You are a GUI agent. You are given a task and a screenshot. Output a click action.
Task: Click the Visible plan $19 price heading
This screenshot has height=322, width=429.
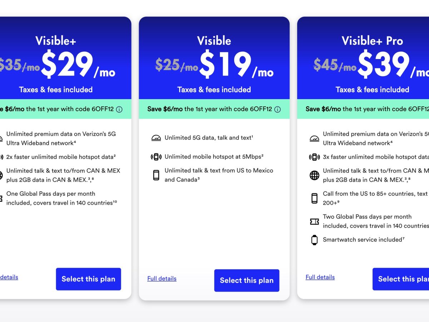pos(225,65)
